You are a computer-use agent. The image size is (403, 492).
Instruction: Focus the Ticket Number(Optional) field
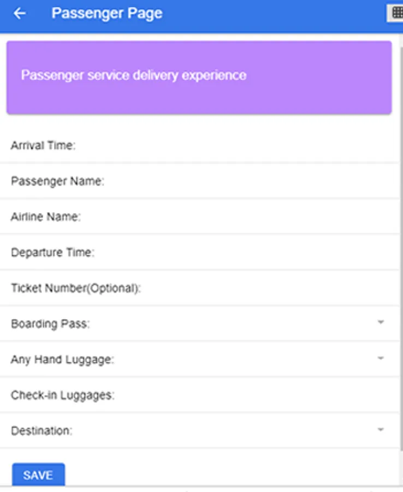(200, 288)
